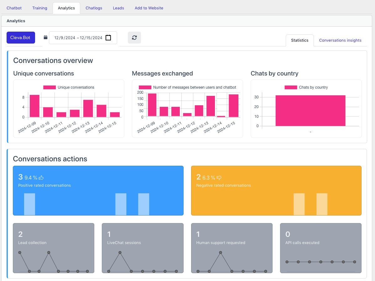Viewport: 375px width, 281px height.
Task: Click the 2024-12-09 bar in Unique conversations
Action: pos(34,106)
